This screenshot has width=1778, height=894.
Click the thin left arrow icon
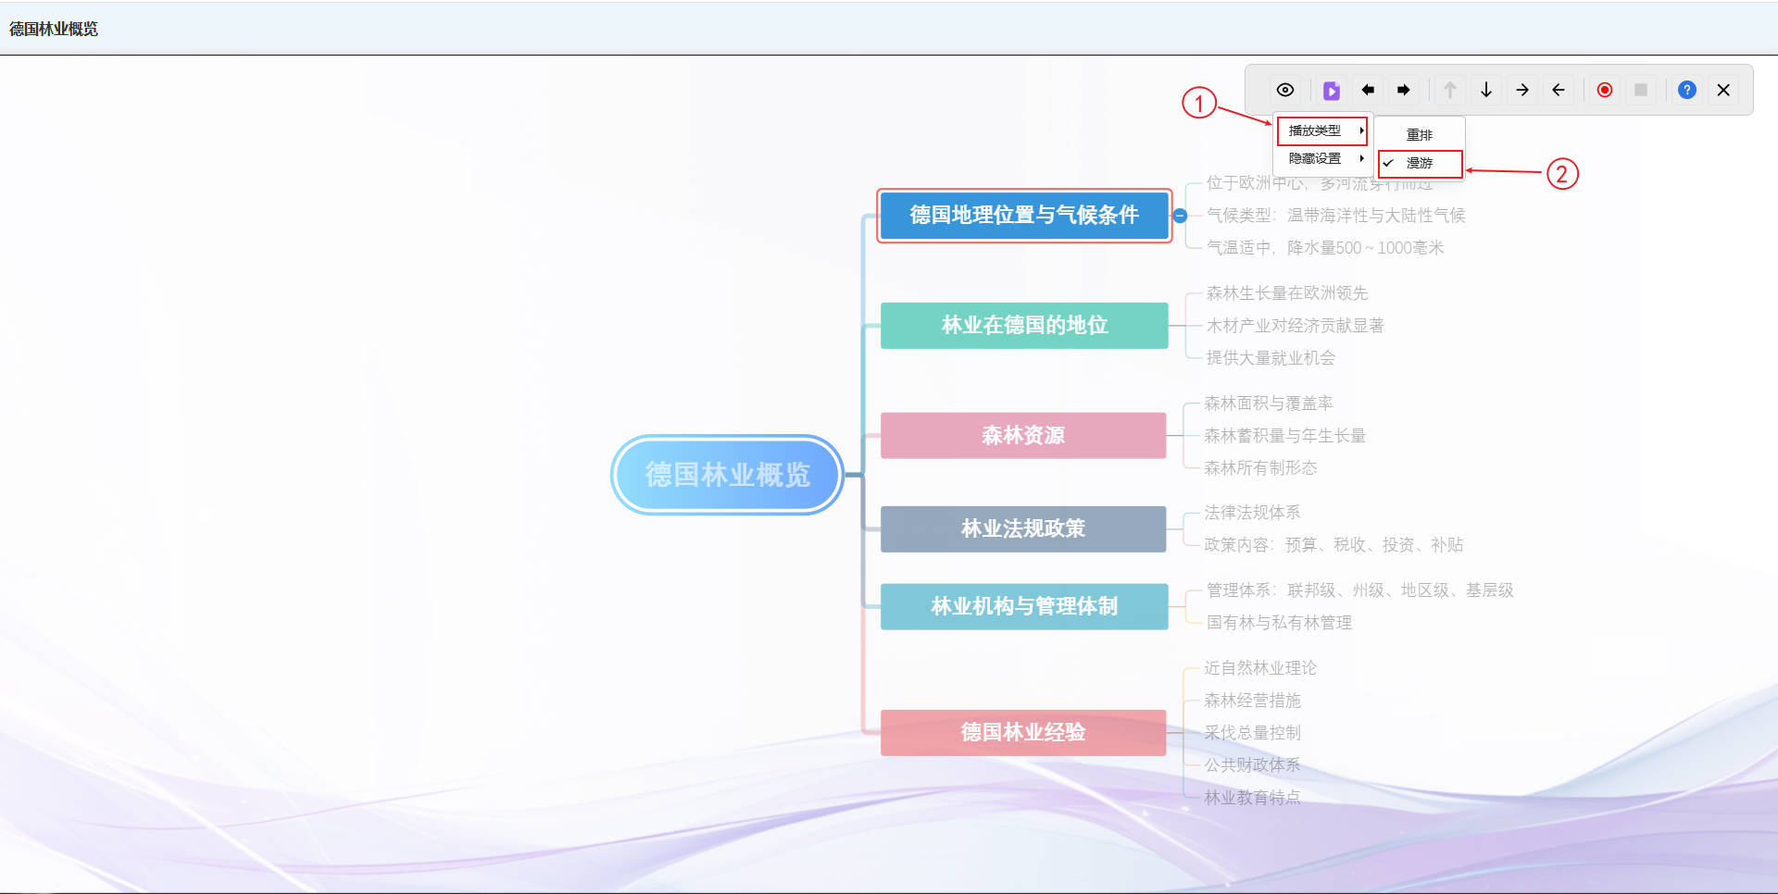[1559, 90]
